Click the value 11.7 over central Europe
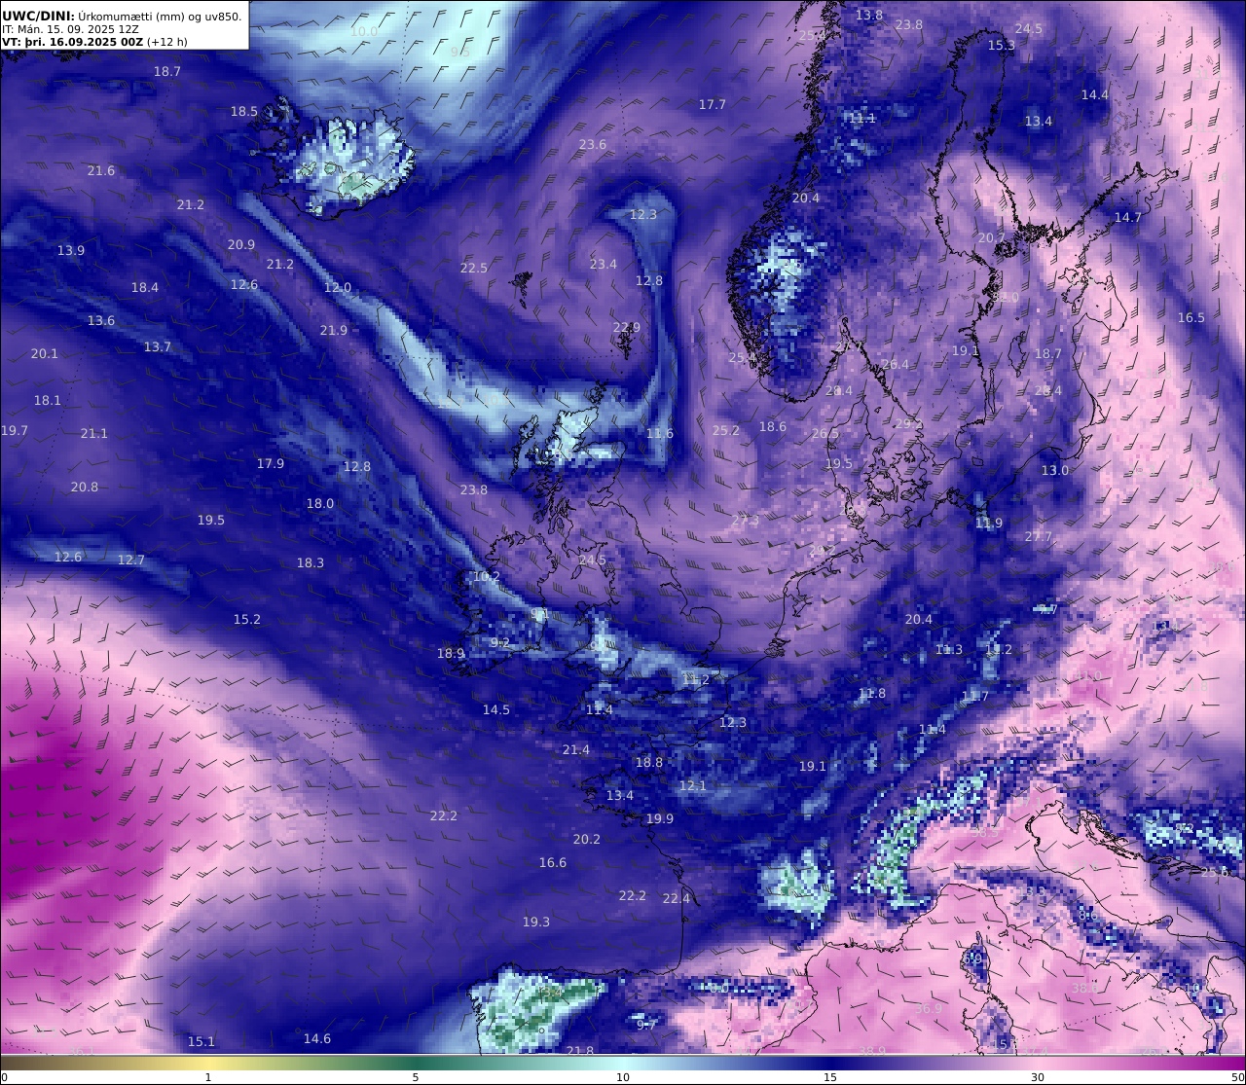The image size is (1246, 1085). [975, 697]
